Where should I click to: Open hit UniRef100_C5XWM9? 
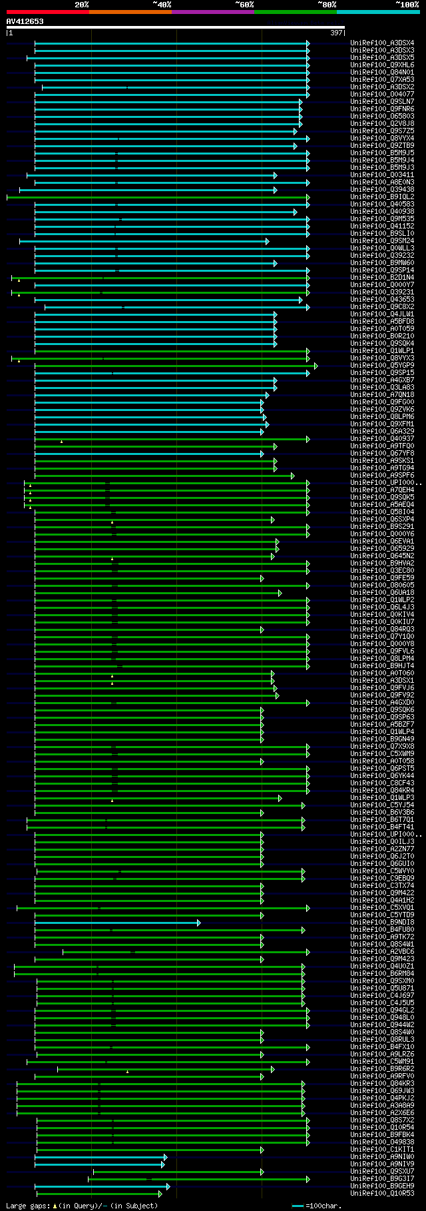382,754
